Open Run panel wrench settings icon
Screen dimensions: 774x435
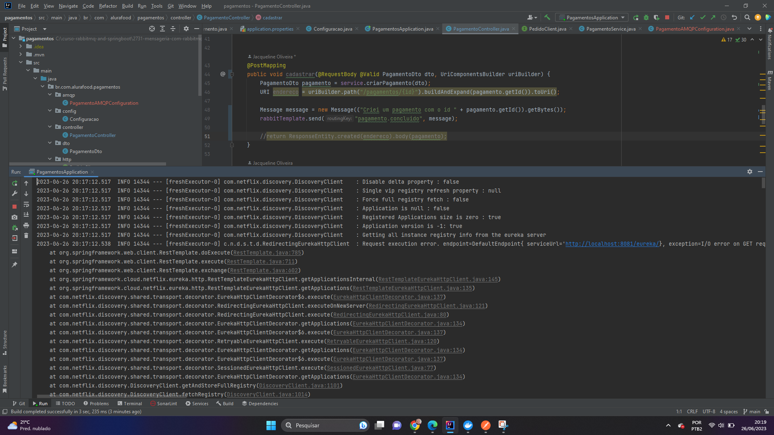coord(15,194)
